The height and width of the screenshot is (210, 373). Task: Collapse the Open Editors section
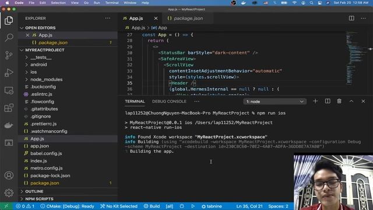coord(68,28)
